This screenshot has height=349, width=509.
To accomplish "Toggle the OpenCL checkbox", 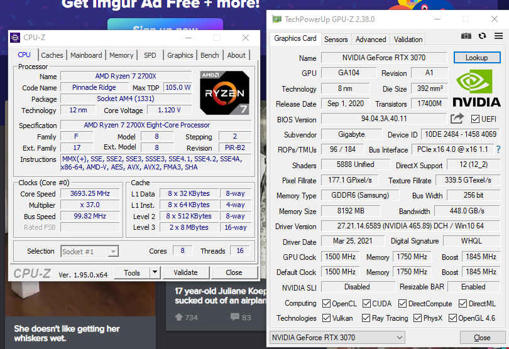I will tap(326, 304).
